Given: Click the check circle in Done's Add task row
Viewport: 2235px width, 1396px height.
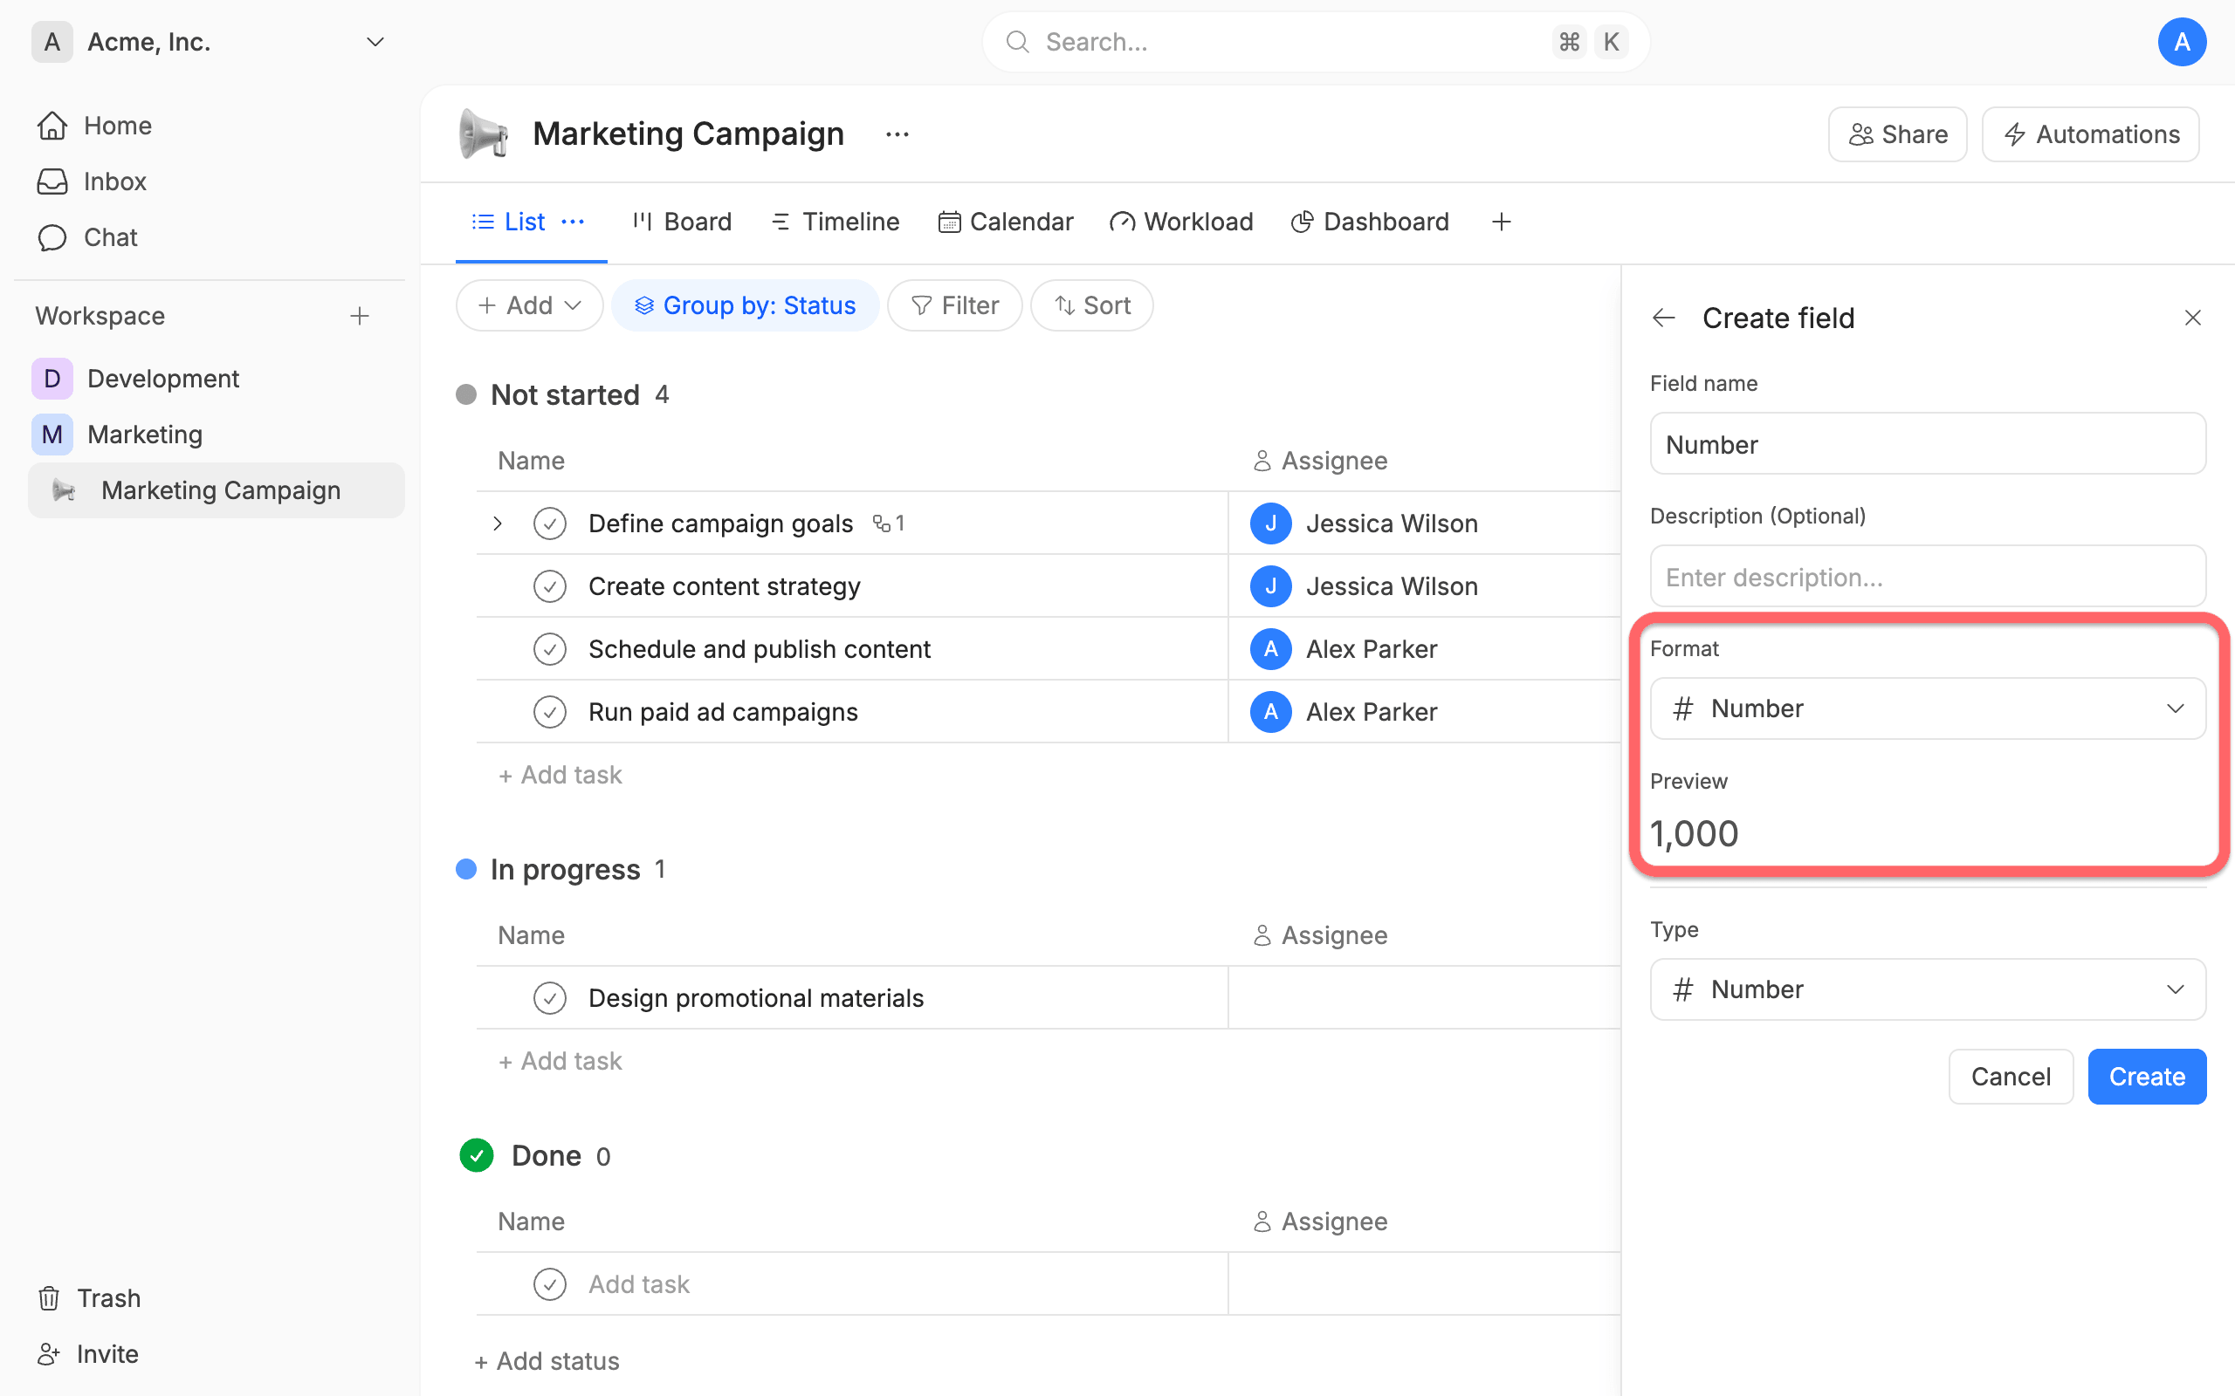Looking at the screenshot, I should (x=549, y=1284).
